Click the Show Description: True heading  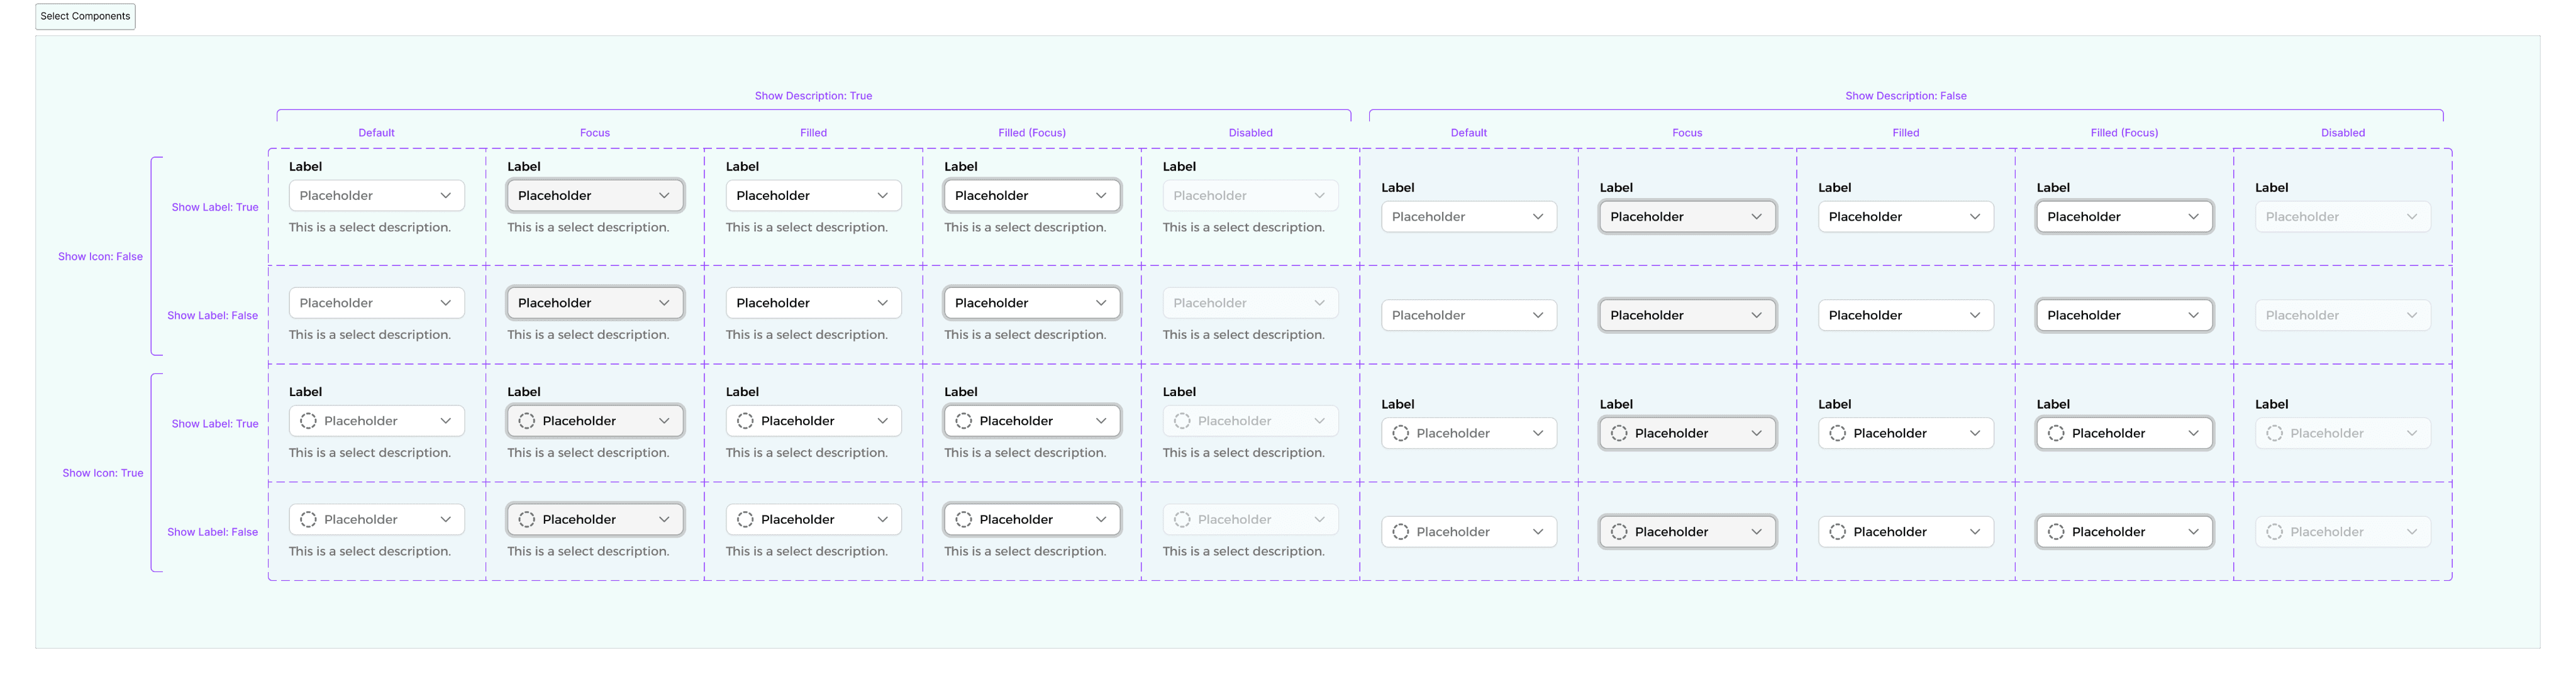point(813,96)
